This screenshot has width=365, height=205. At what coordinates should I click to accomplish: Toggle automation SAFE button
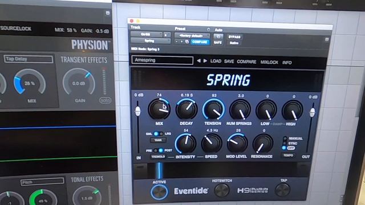pyautogui.click(x=218, y=43)
